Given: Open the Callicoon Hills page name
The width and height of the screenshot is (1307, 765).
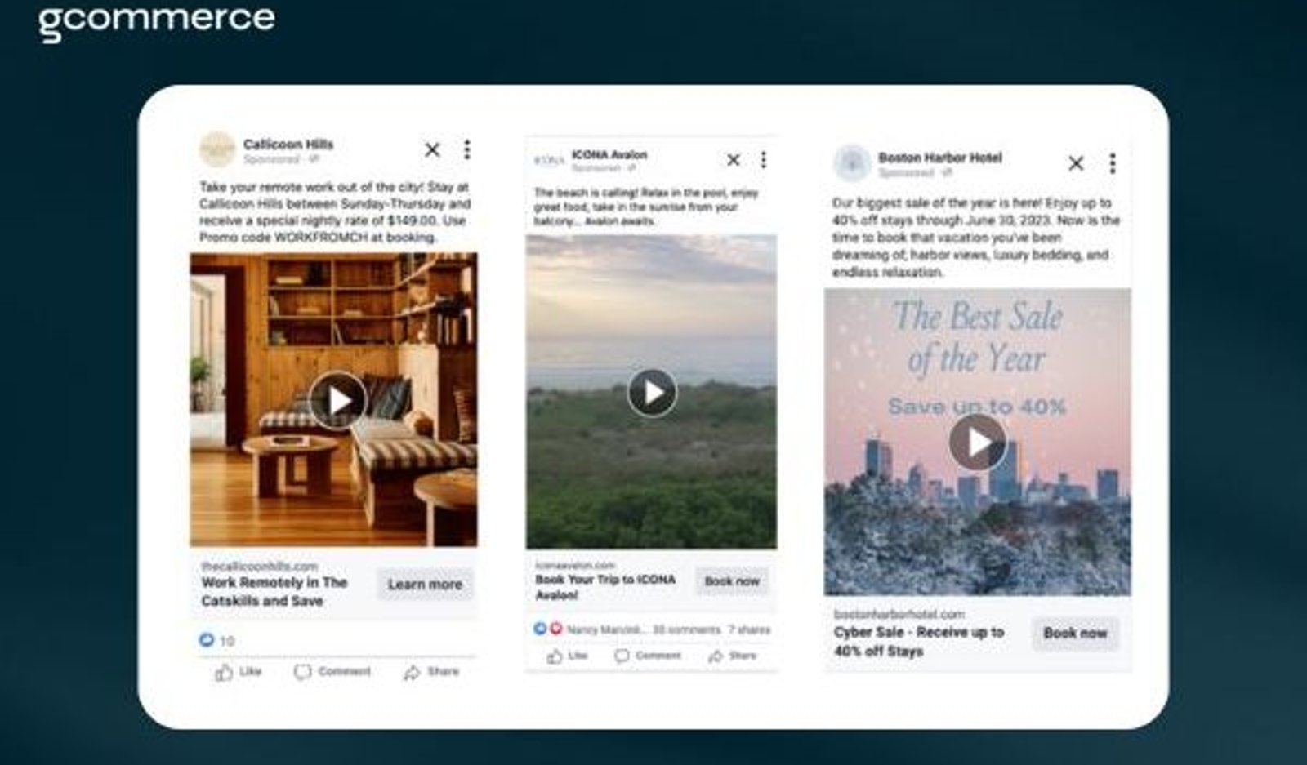Looking at the screenshot, I should point(288,144).
